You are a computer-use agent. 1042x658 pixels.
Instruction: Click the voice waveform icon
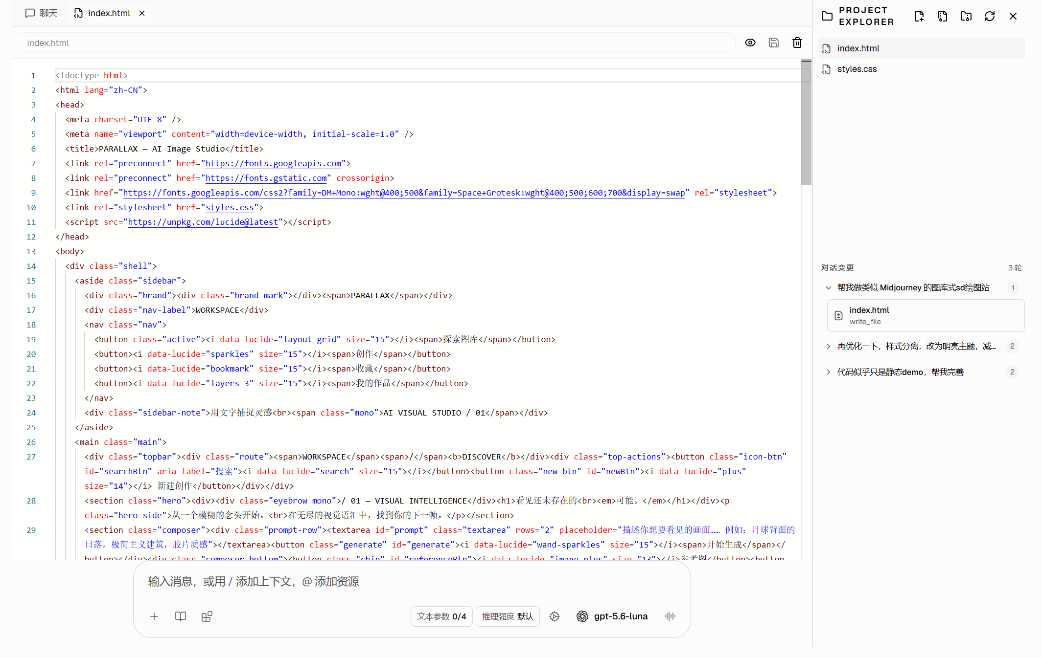click(670, 616)
